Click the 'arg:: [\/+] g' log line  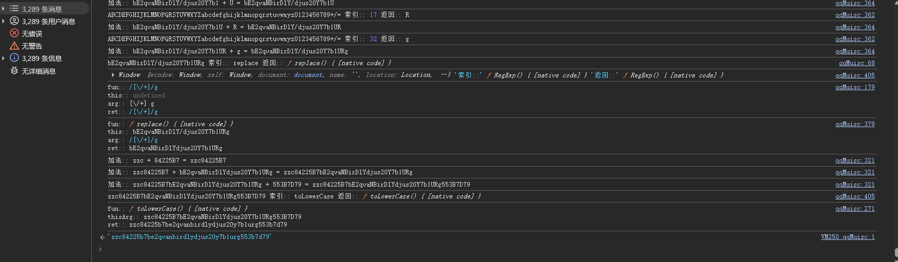(131, 104)
